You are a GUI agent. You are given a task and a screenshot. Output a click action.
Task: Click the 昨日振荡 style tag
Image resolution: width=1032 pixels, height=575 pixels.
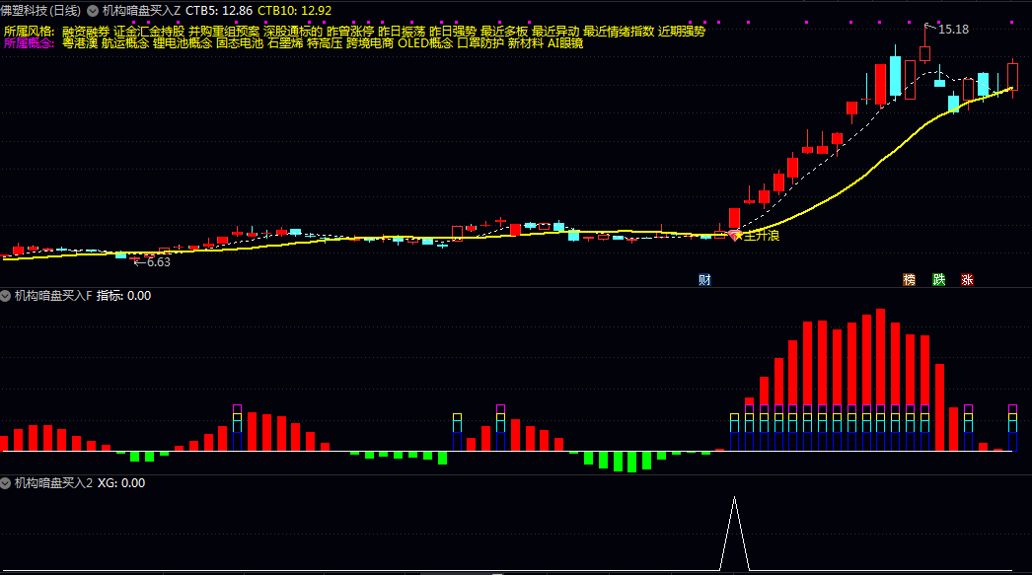click(402, 32)
